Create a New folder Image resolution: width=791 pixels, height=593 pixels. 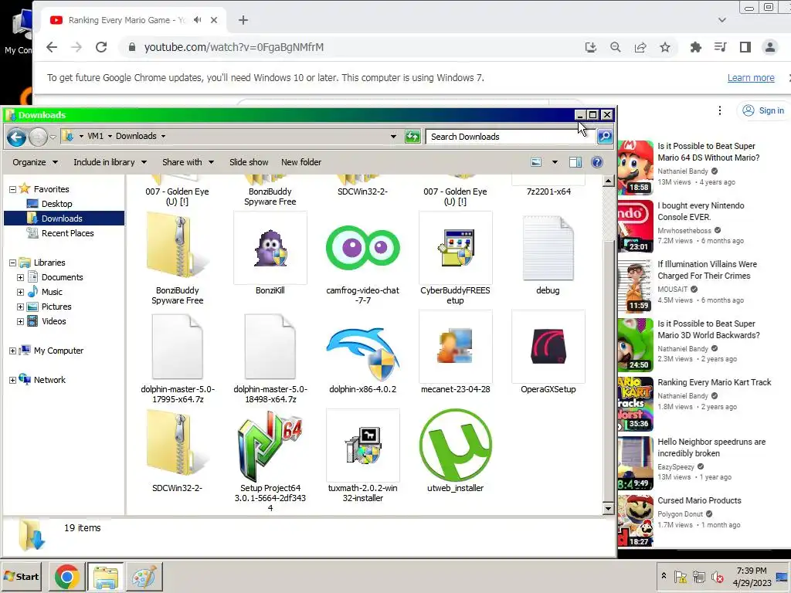tap(301, 162)
